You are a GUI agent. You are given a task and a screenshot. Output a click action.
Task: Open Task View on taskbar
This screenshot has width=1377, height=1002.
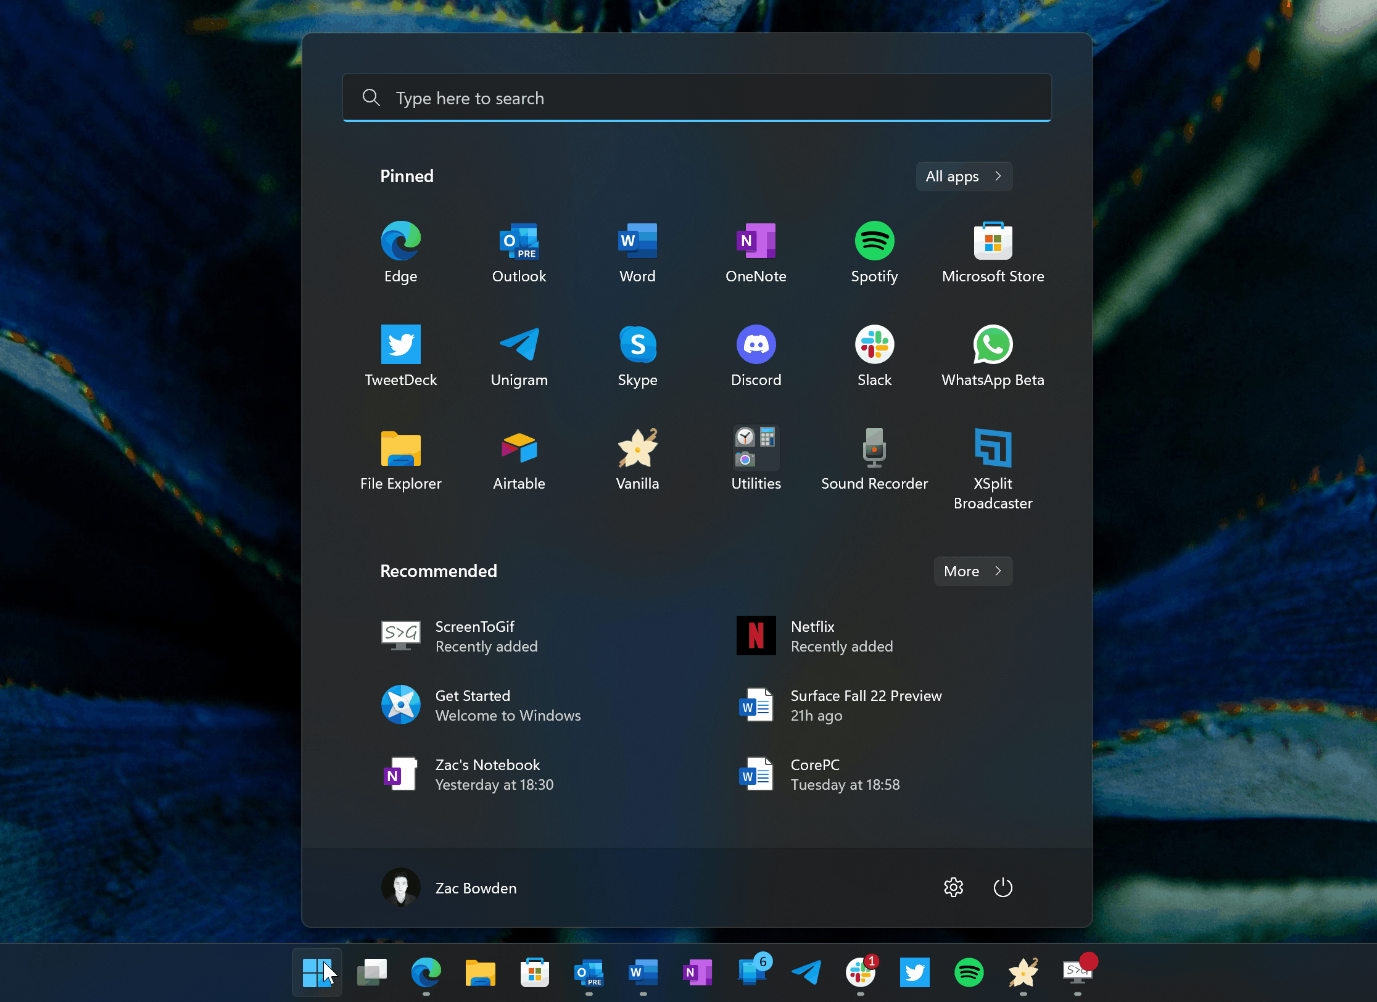pos(371,972)
